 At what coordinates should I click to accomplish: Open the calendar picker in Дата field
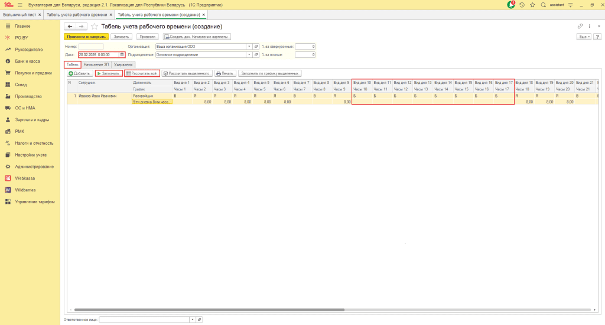[x=122, y=54]
